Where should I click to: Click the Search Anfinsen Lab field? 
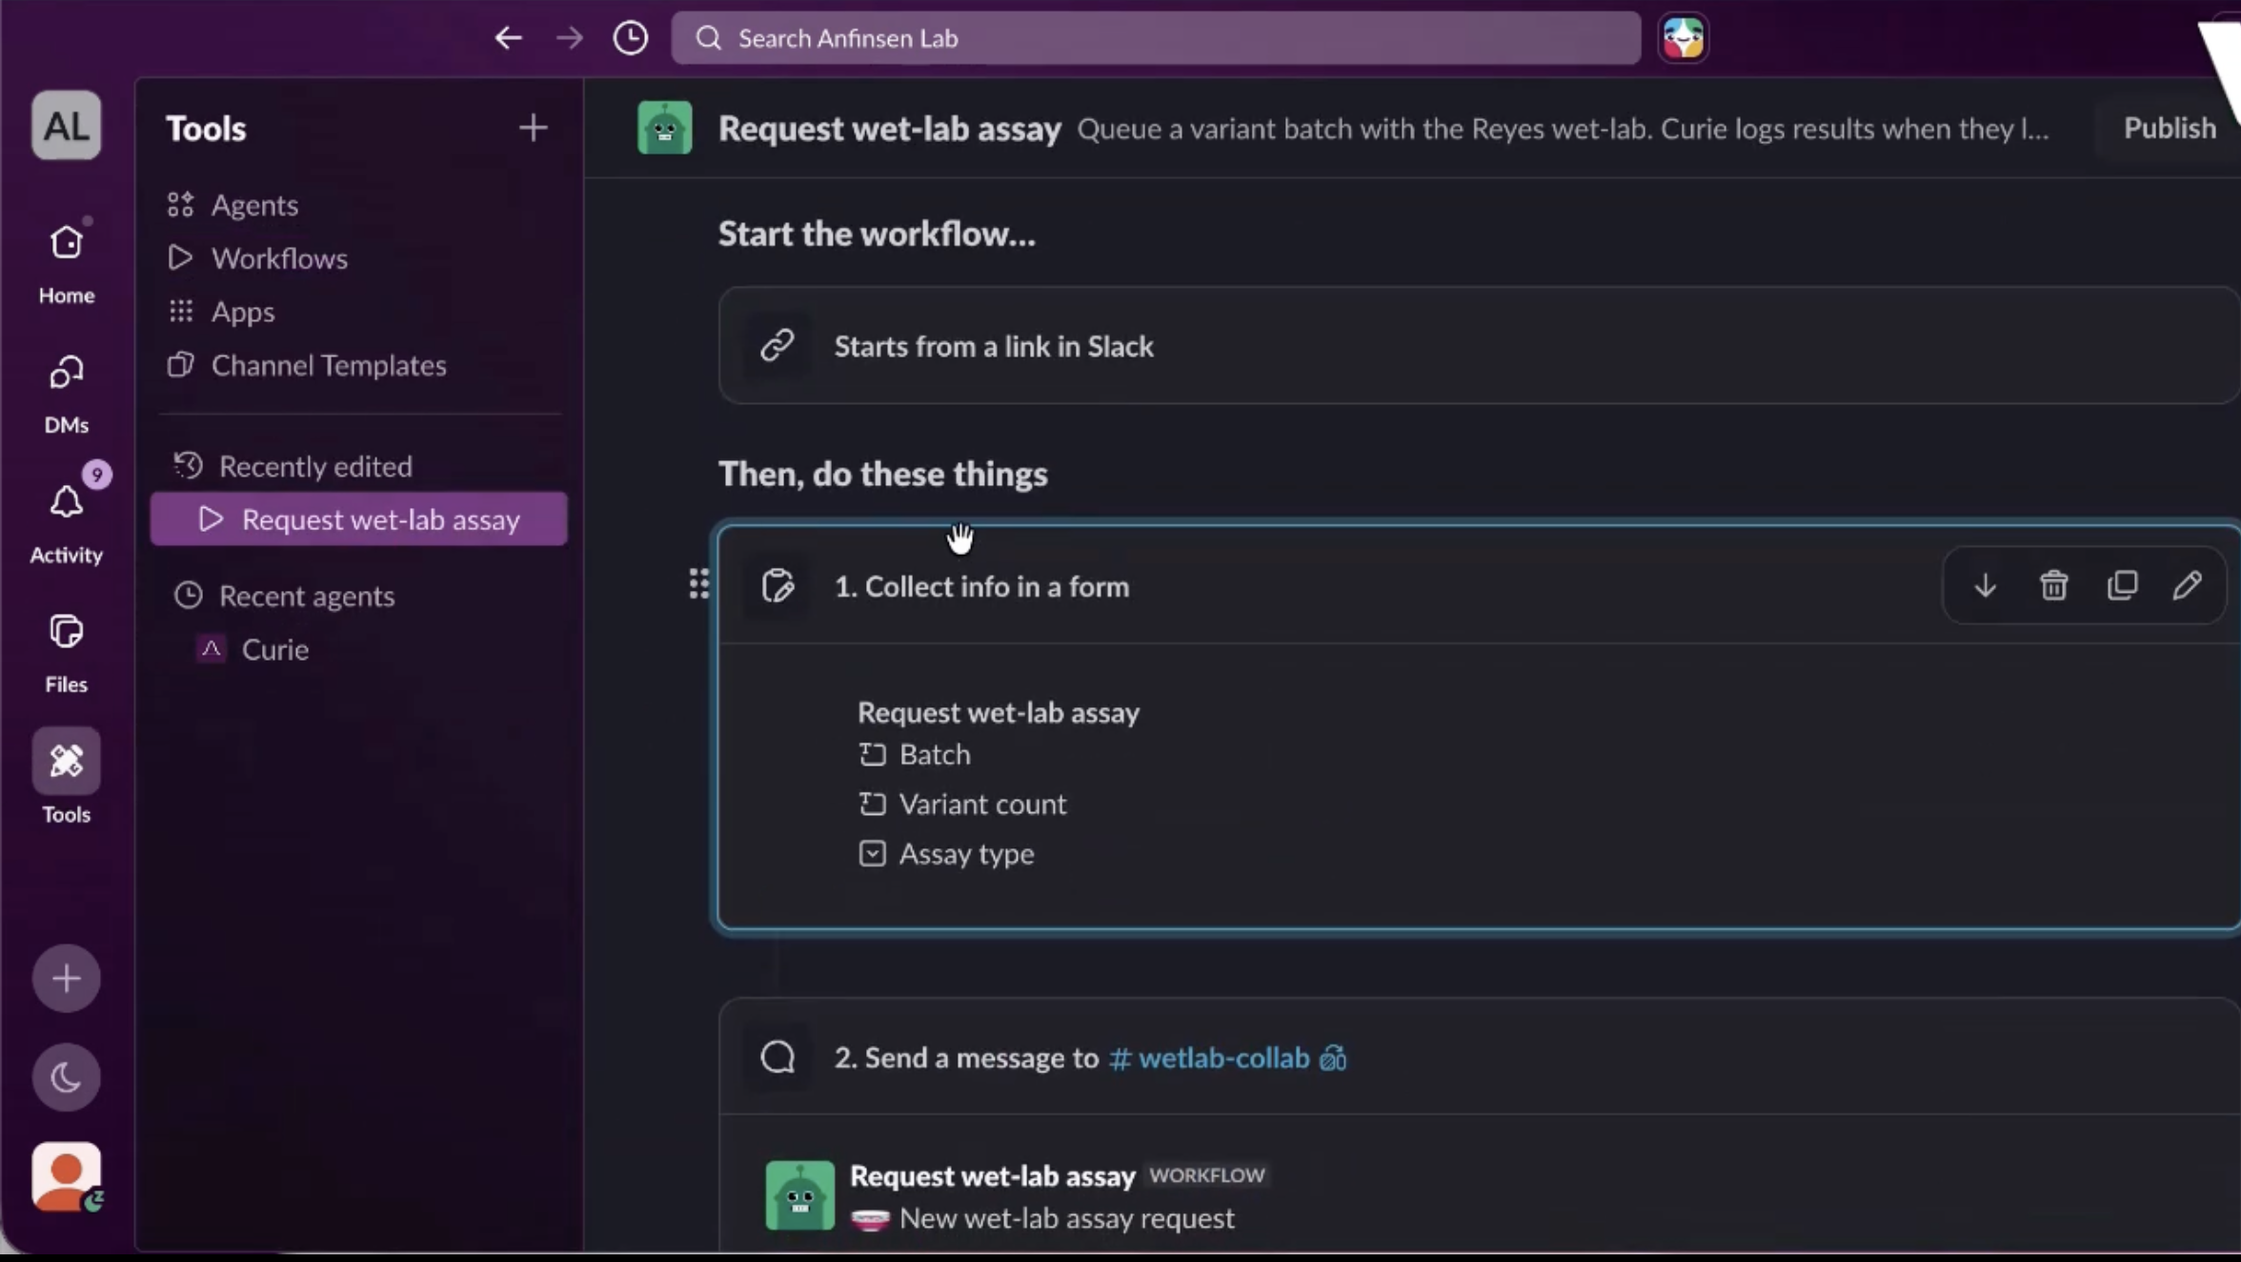coord(1156,38)
